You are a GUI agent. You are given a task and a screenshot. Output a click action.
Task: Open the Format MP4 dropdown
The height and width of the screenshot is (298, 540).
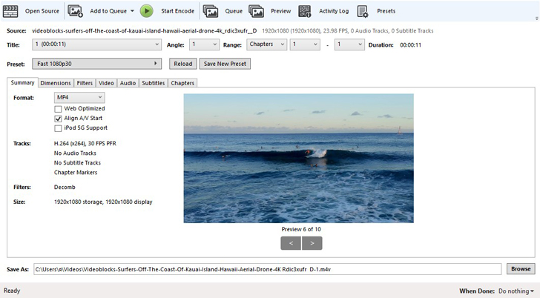pos(79,98)
